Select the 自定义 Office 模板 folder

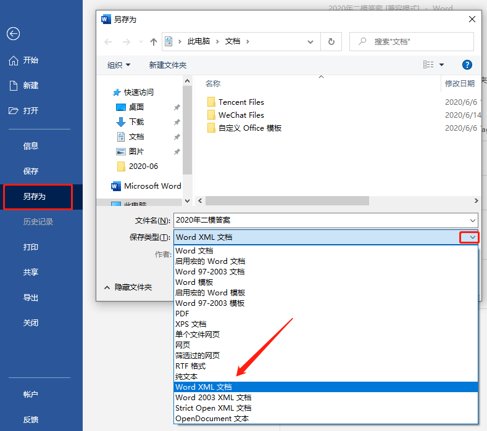(244, 128)
